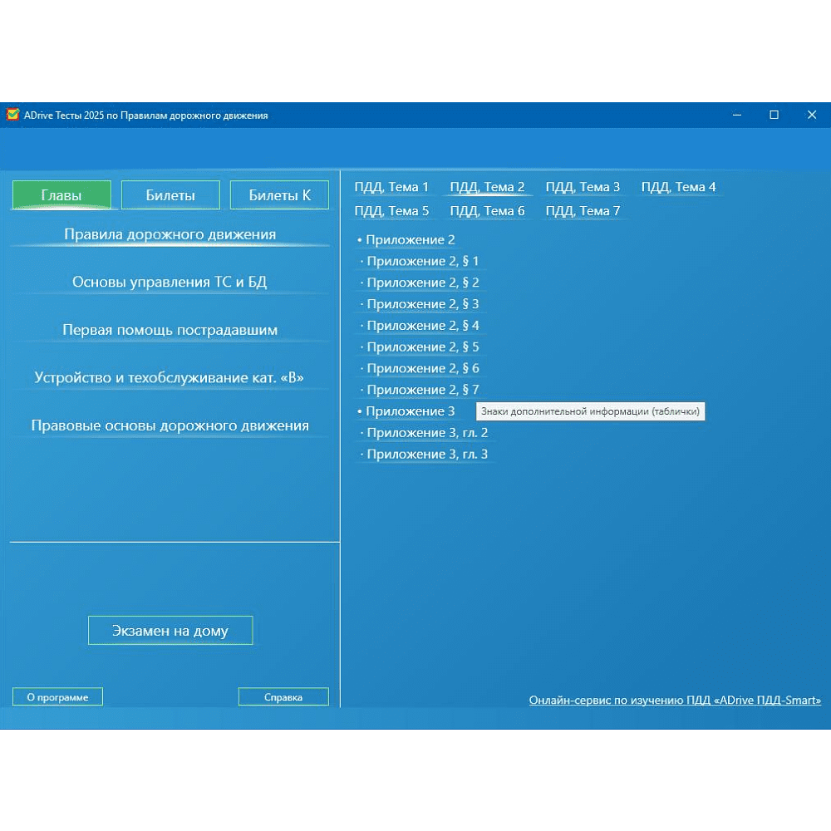Open the Приложение 2 top-level item
Image resolution: width=831 pixels, height=831 pixels.
(410, 240)
